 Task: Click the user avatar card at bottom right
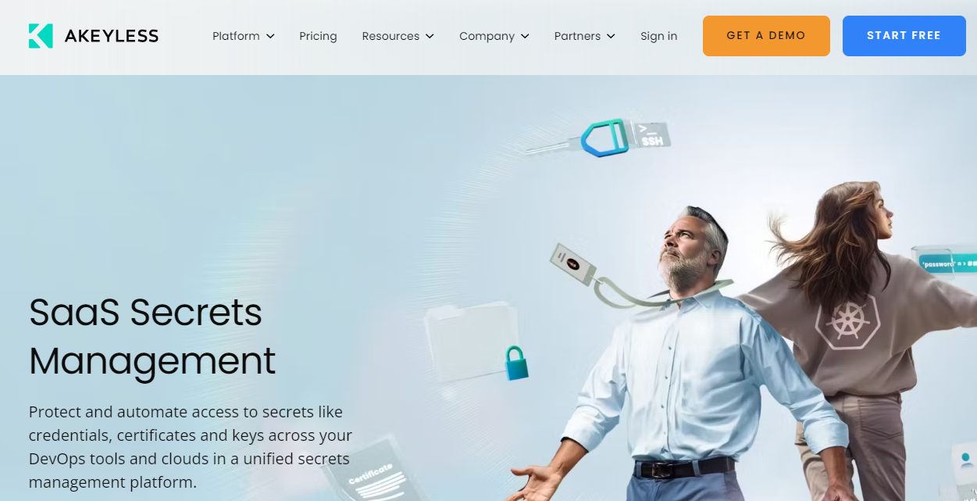tap(965, 463)
